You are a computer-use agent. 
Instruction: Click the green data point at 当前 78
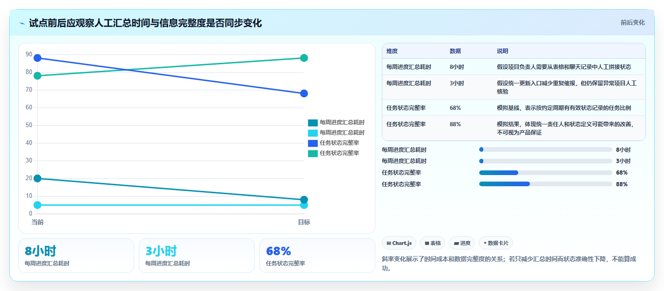pyautogui.click(x=37, y=75)
